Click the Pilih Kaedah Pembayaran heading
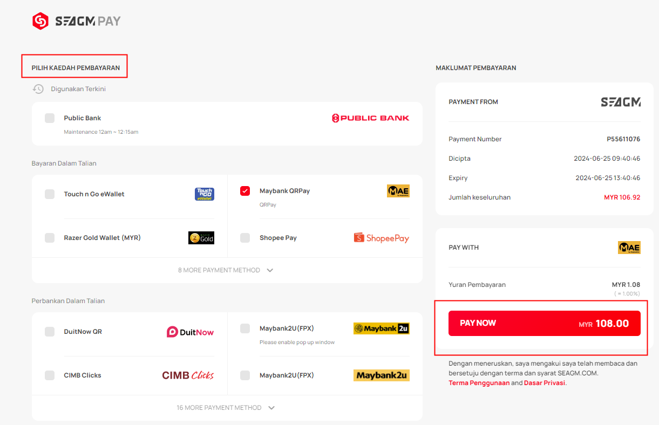Viewport: 659px width, 425px height. [76, 68]
